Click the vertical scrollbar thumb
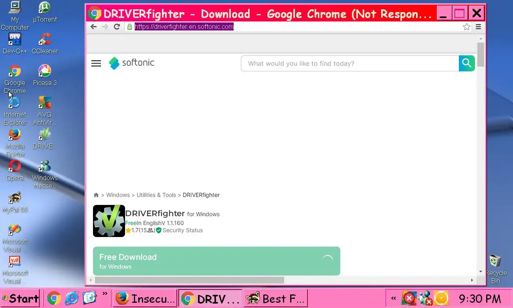 pos(481,55)
